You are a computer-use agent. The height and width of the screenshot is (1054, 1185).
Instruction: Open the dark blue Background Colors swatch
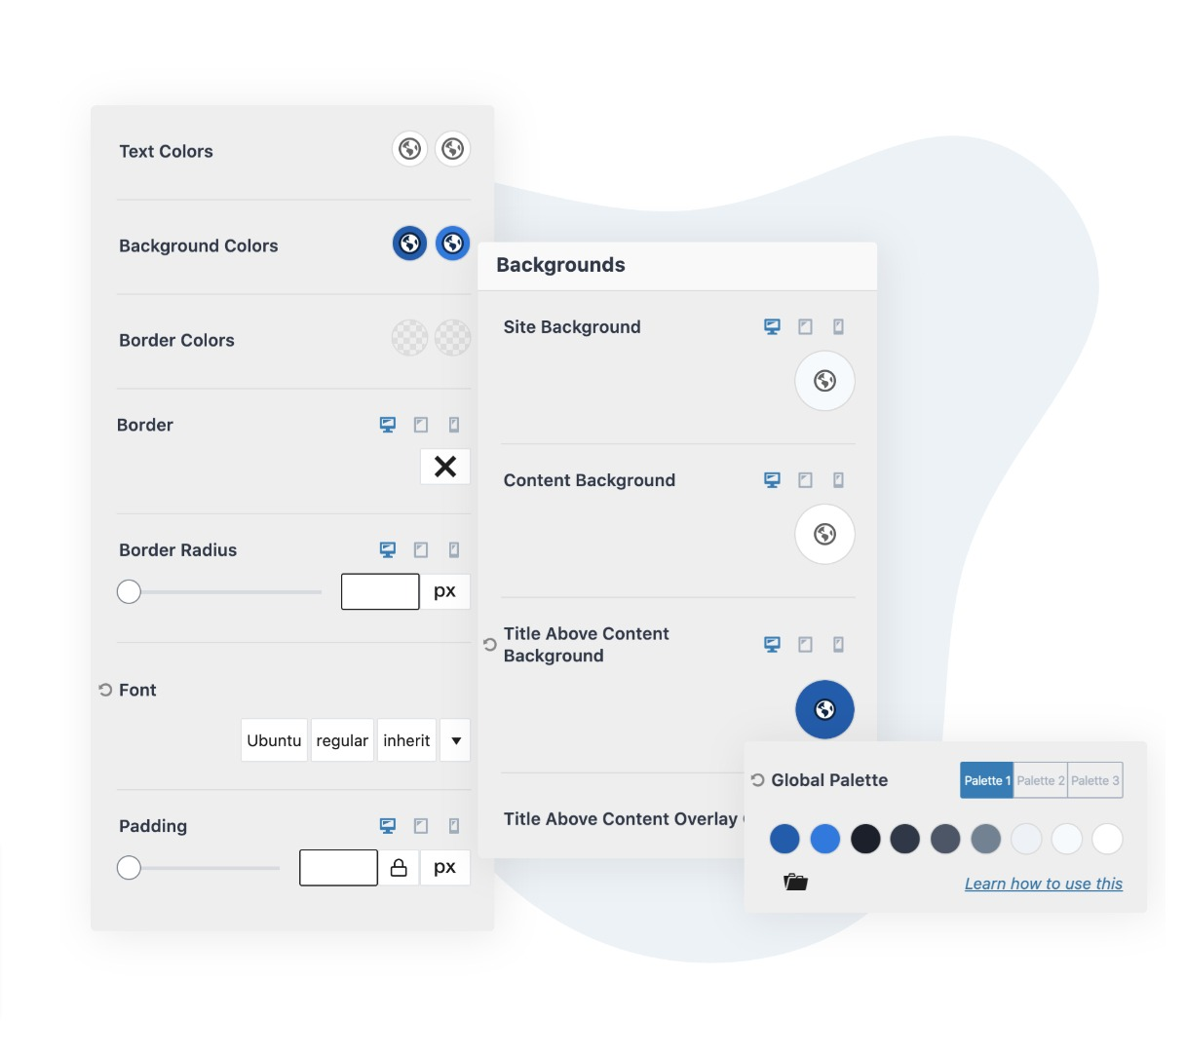[409, 244]
